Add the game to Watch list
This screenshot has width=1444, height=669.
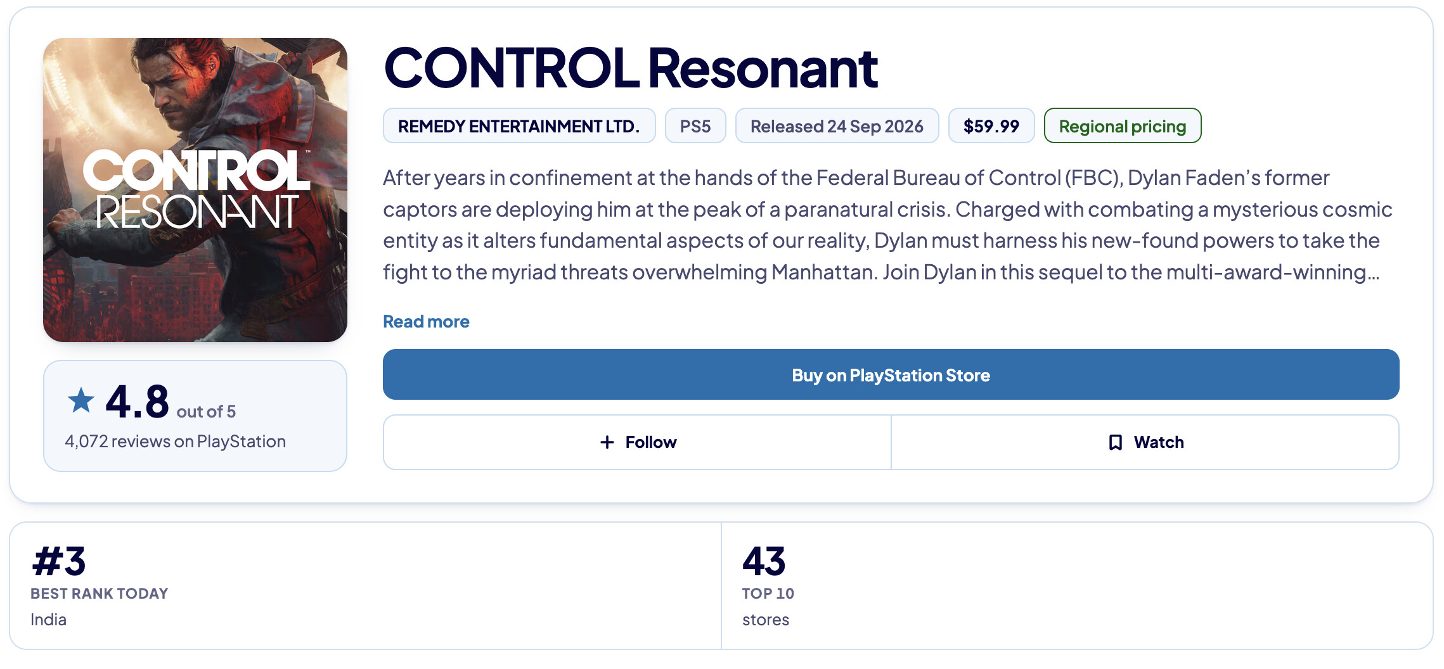point(1145,442)
